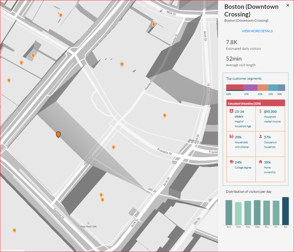The width and height of the screenshot is (294, 252).
Task: Select the orange pin nearest Milk St label
Action: coord(153,24)
